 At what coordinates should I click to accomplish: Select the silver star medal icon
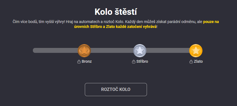point(140,51)
